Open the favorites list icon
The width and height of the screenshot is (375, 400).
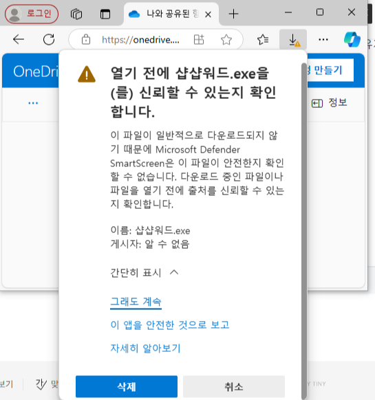[x=263, y=40]
